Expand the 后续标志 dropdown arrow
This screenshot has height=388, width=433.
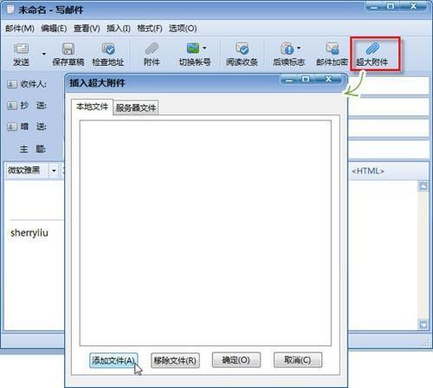tap(299, 48)
